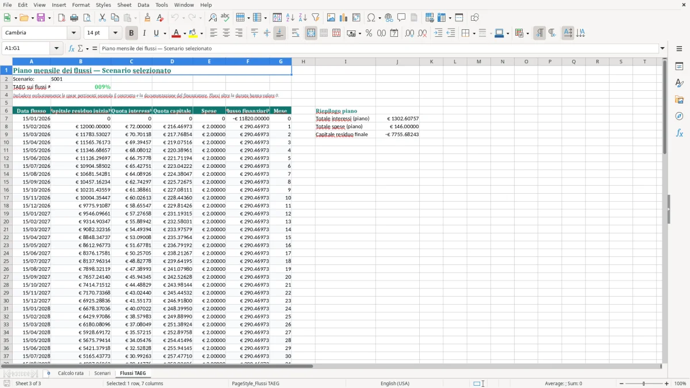Open background color dropdown arrow
Viewport: 690px width, 388px height.
tap(201, 33)
